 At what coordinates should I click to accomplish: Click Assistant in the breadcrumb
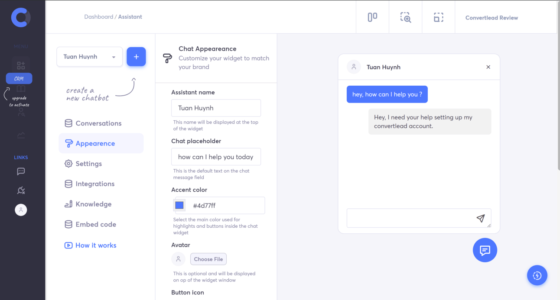[x=130, y=17]
